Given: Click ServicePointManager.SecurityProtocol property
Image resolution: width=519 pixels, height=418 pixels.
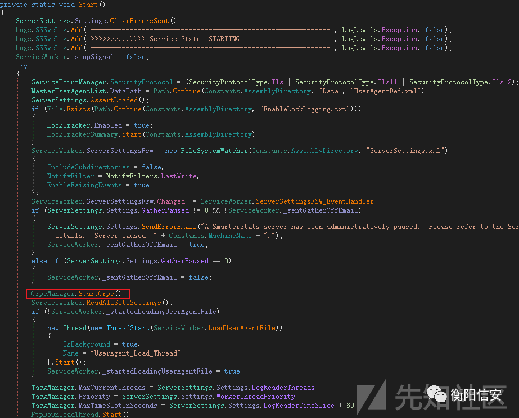Looking at the screenshot, I should [102, 82].
